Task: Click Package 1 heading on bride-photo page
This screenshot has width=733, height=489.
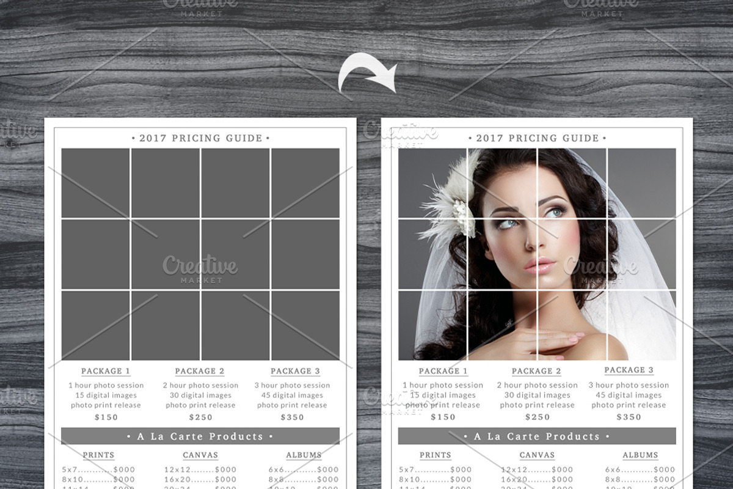Action: tap(443, 371)
